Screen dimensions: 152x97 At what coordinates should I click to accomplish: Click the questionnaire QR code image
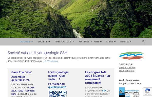pyautogui.click(x=58, y=93)
